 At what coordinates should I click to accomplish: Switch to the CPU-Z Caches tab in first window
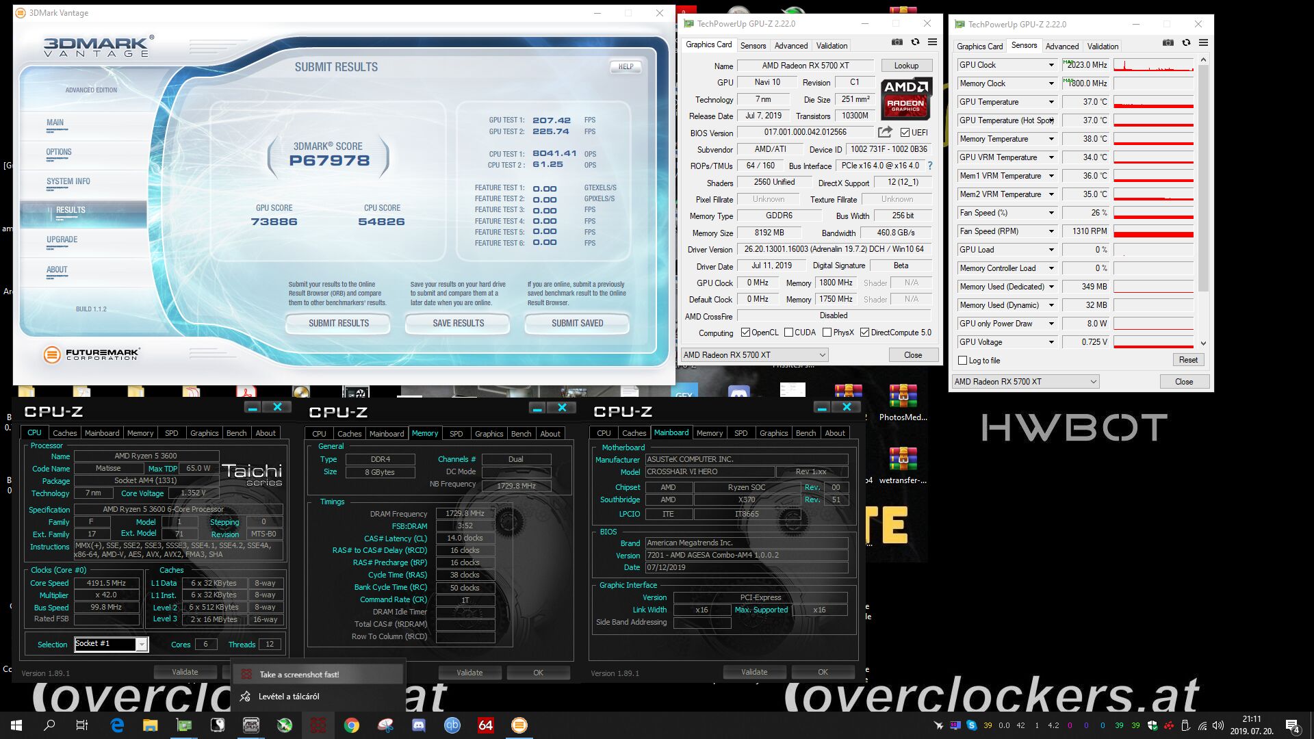65,433
